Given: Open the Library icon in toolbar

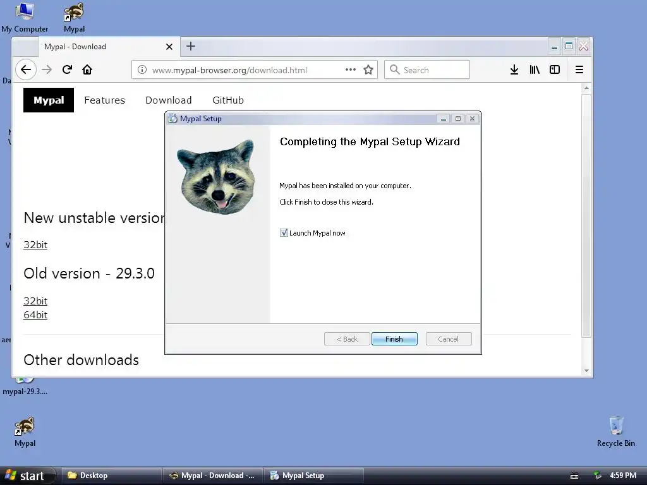Looking at the screenshot, I should tap(535, 69).
